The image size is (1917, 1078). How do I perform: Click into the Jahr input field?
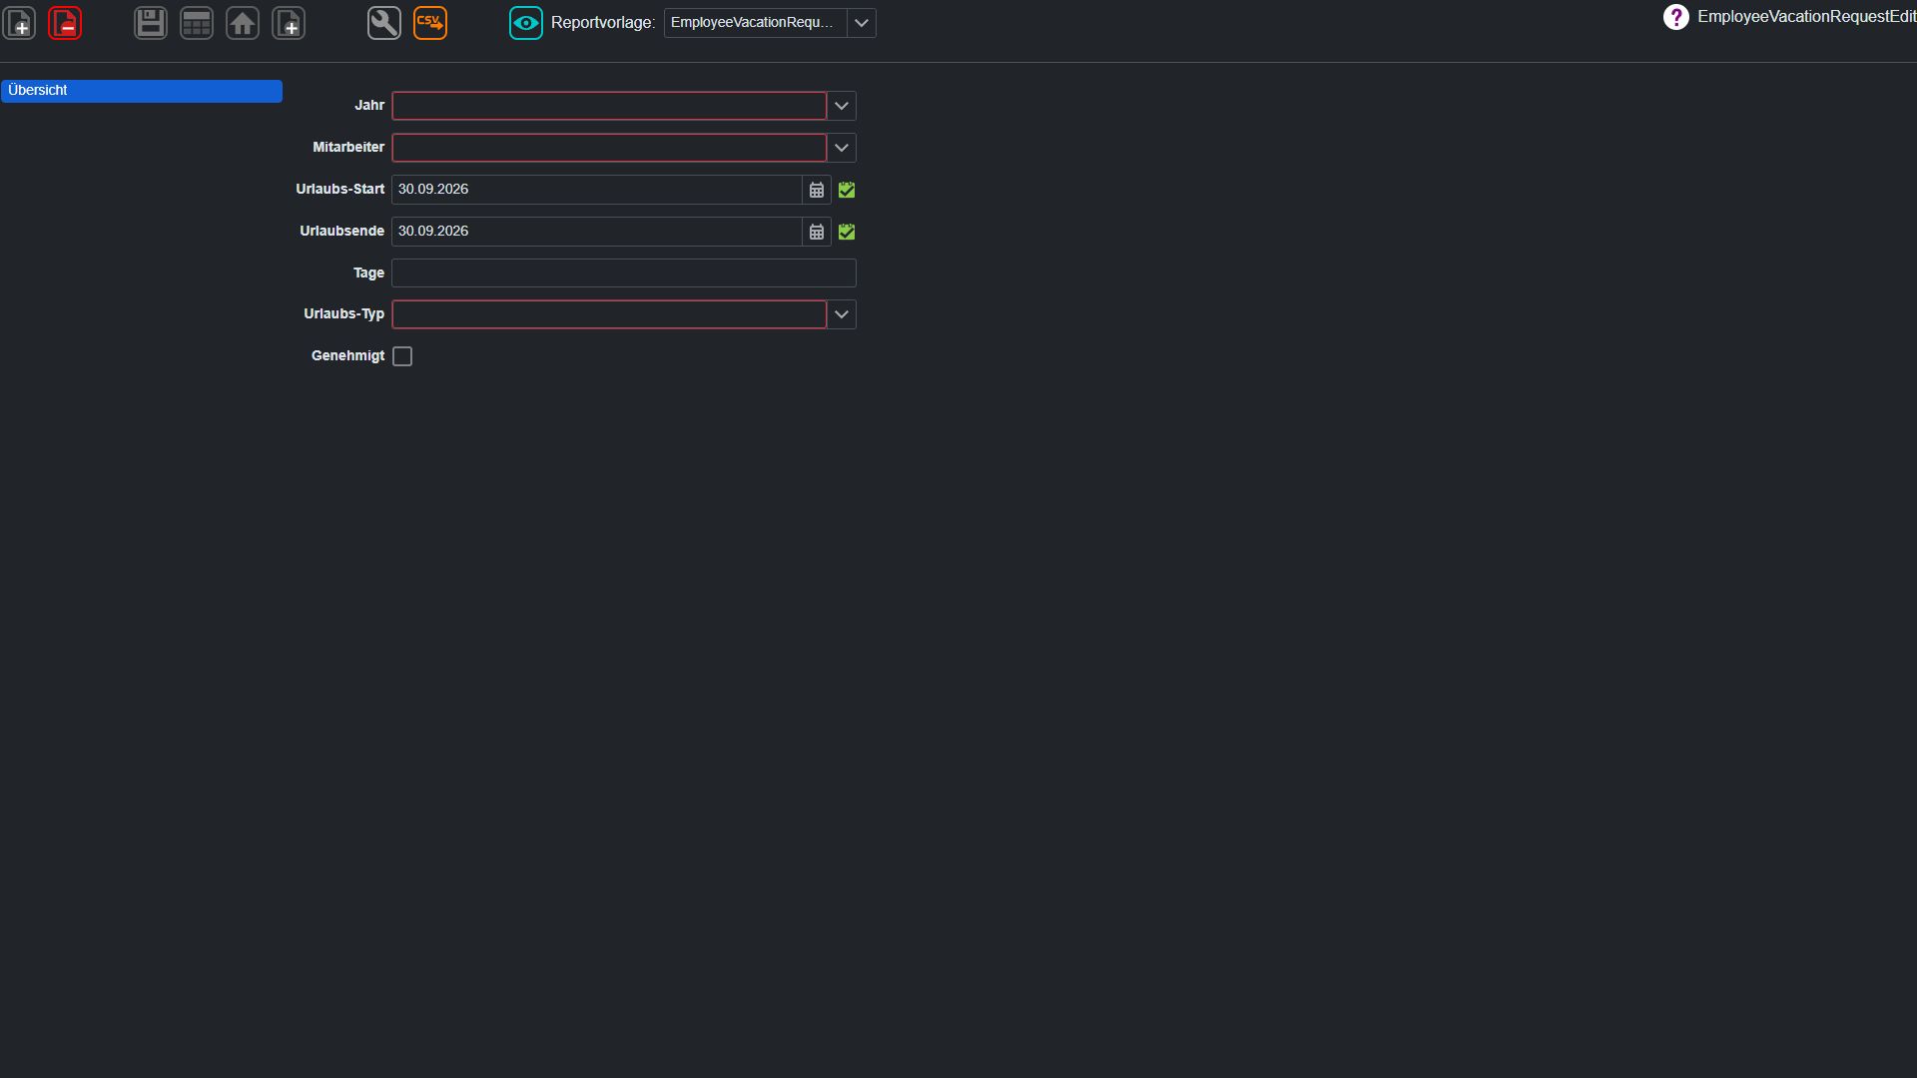(x=609, y=106)
